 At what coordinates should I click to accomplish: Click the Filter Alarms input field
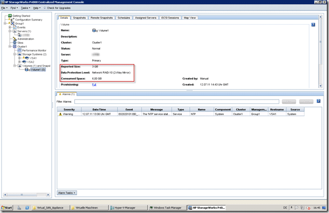click(177, 102)
